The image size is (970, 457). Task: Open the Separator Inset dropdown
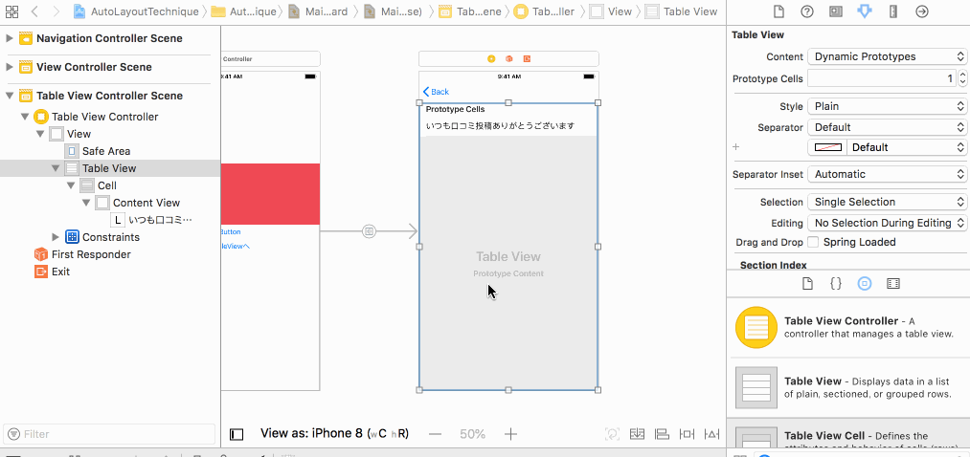887,174
